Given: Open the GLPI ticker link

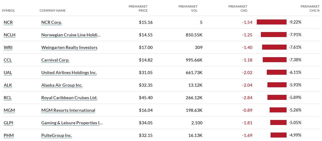Looking at the screenshot, I should 8,123.
